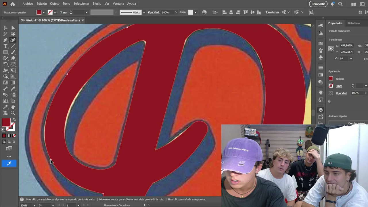Image resolution: width=368 pixels, height=207 pixels.
Task: Open the Básico brush definition dropdown
Action: (x=144, y=12)
